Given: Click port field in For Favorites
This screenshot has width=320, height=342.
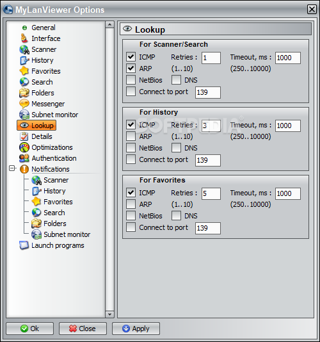Looking at the screenshot, I should 208,228.
